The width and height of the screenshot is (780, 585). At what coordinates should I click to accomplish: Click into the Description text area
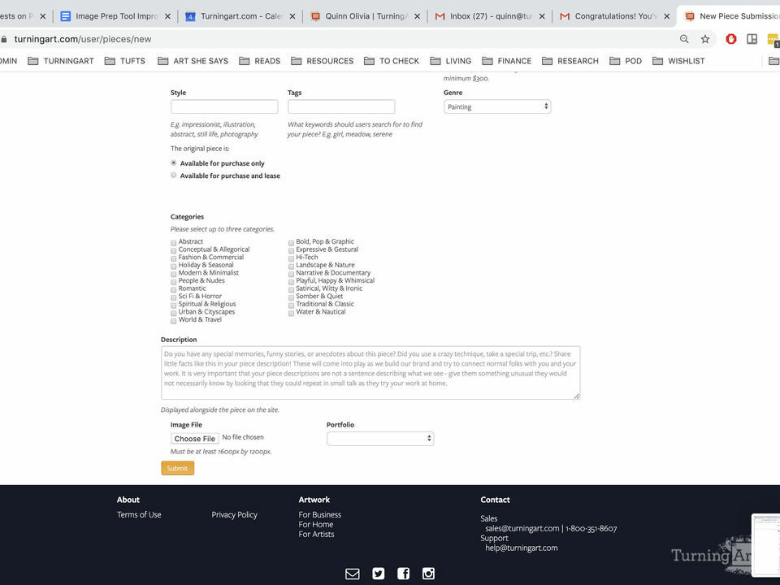(x=370, y=372)
